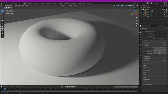Open the Object Mode dropdown

pos(9,5)
